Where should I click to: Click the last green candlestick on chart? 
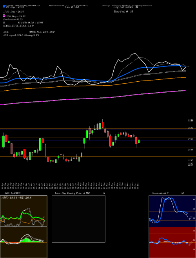pos(139,141)
